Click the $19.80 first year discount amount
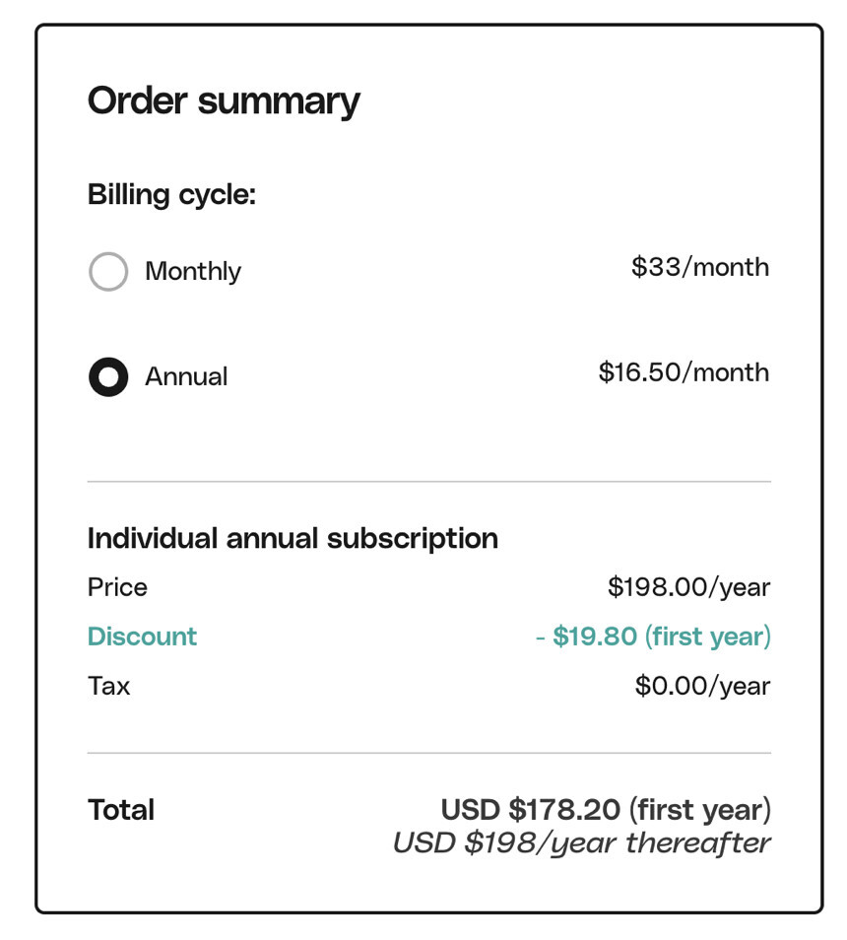 point(653,637)
